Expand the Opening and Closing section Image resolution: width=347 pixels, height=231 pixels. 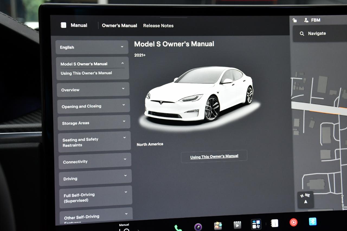pos(94,106)
